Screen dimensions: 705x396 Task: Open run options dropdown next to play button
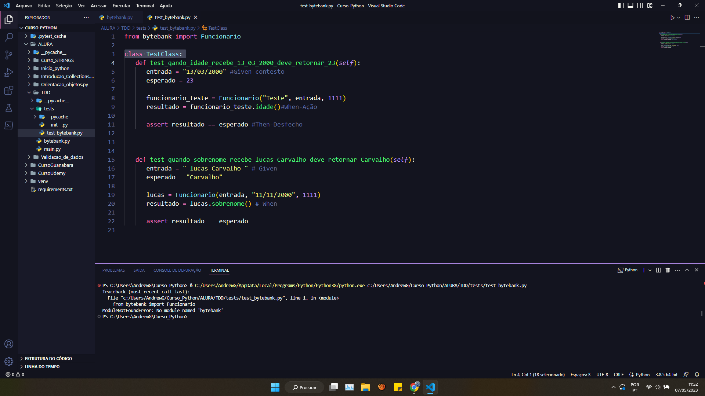click(679, 18)
